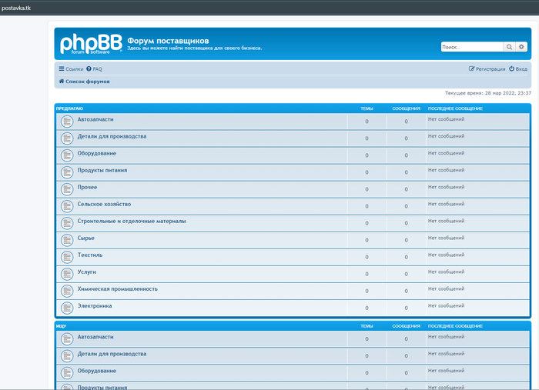539x390 pixels.
Task: Open Автозапчасти forum under Ищу
Action: (95, 337)
